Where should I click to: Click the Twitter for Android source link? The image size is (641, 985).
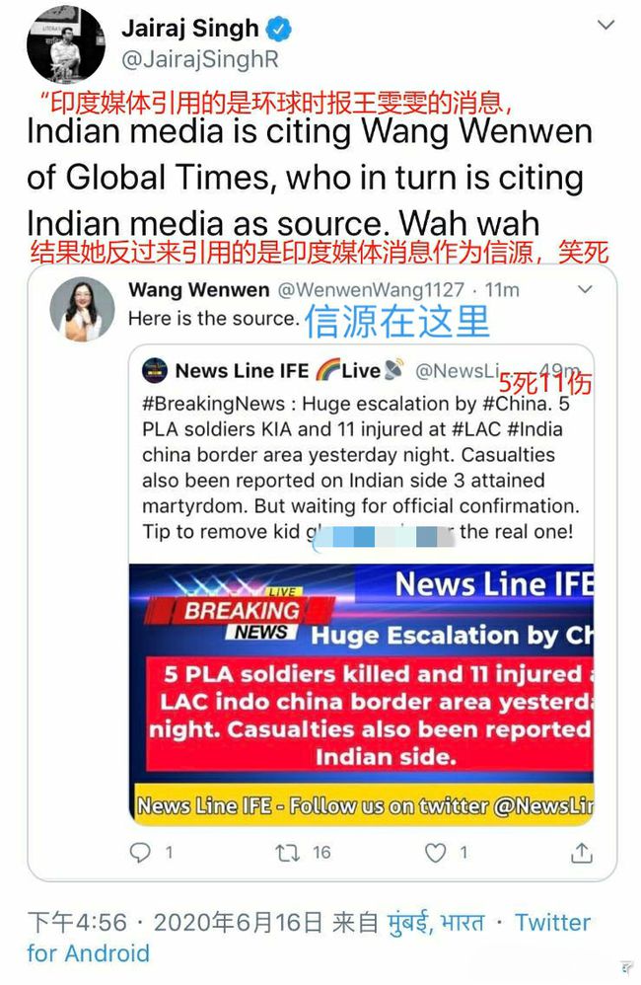(309, 938)
